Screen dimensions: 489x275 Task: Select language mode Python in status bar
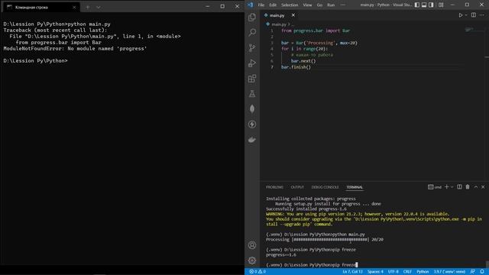click(423, 272)
